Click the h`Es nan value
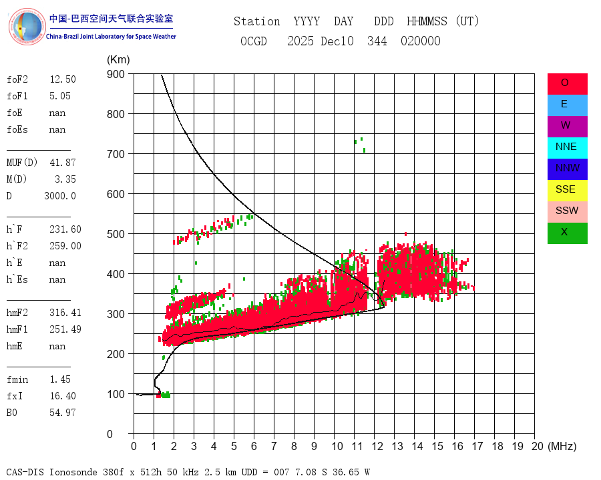The image size is (601, 480). click(57, 280)
